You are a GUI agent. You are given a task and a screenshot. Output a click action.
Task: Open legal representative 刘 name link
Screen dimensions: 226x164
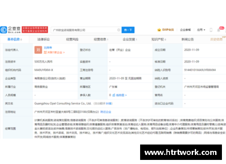[48, 48]
